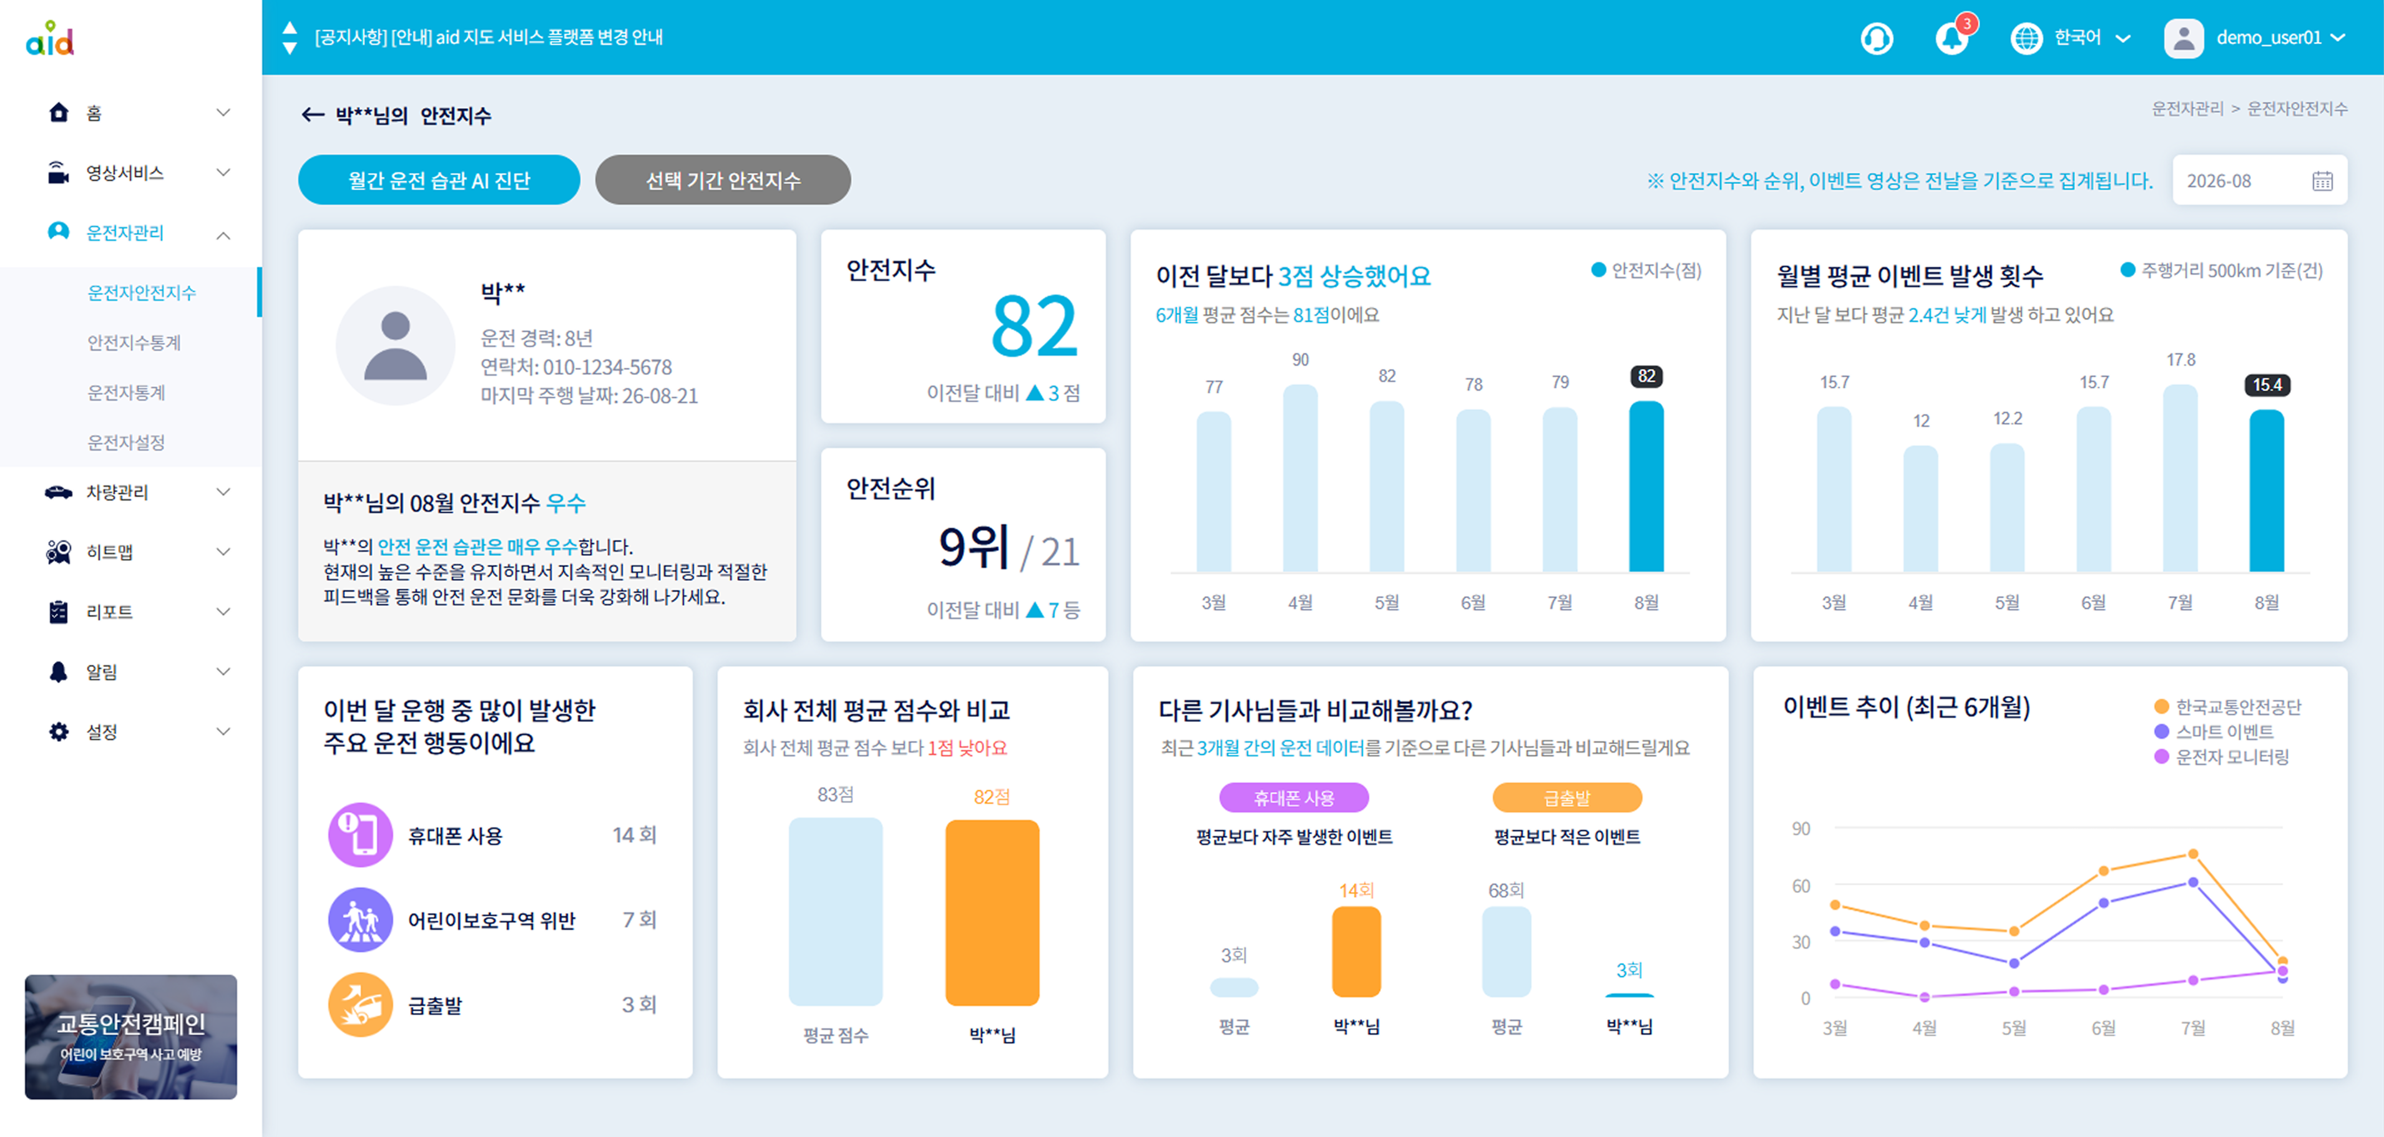Open calendar picker icon in date field

[2322, 182]
